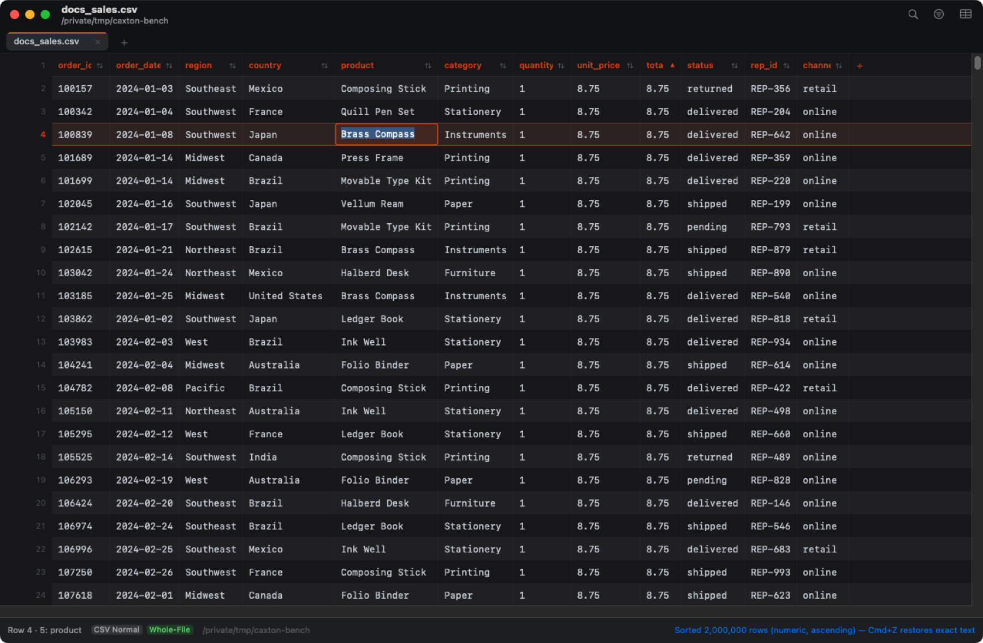This screenshot has width=983, height=643.
Task: Sort by status column arrows
Action: 735,66
